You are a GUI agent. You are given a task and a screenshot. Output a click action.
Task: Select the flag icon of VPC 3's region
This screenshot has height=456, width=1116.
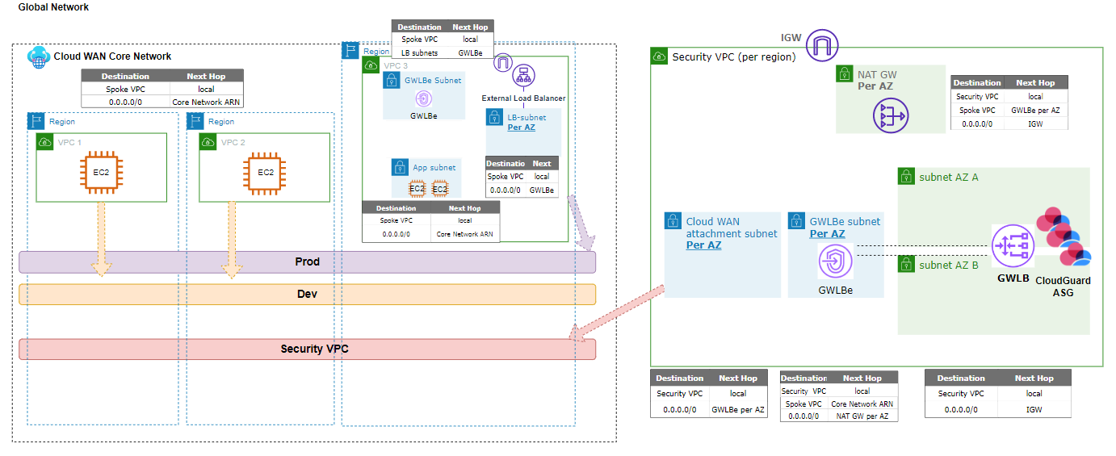click(x=350, y=50)
